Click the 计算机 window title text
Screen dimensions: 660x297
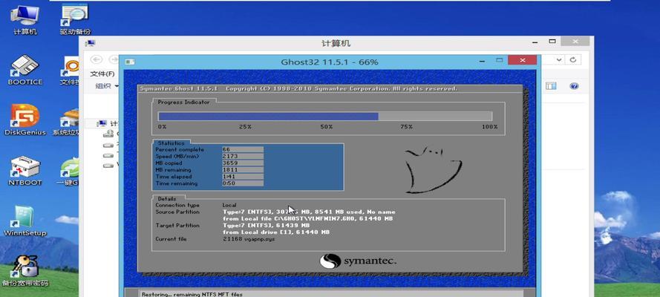[336, 43]
